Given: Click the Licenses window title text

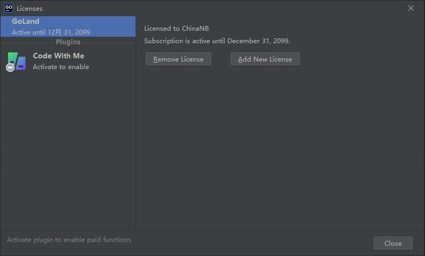Looking at the screenshot, I should (x=30, y=9).
